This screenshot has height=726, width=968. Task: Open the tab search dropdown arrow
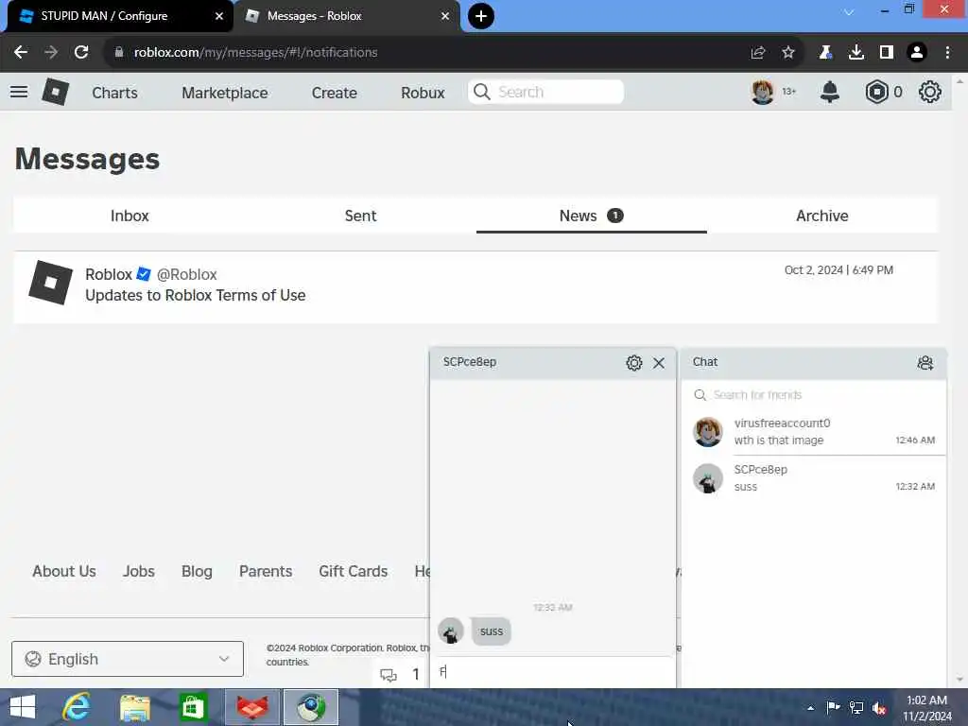[849, 12]
